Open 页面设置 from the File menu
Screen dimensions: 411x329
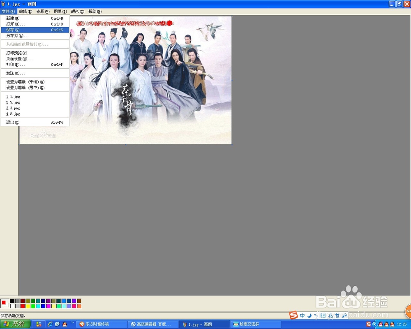point(35,59)
